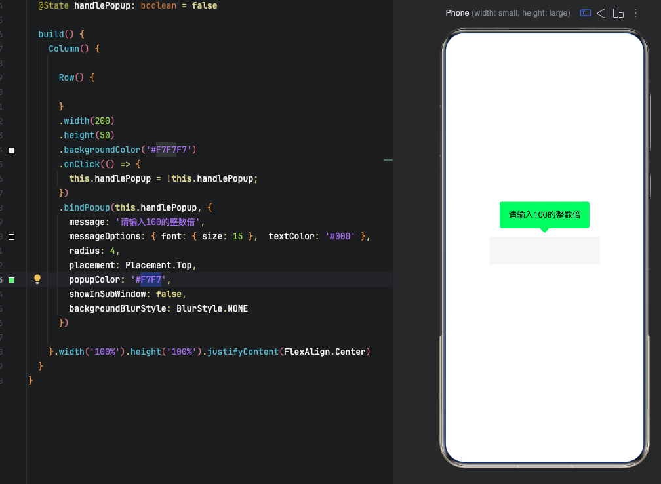Open the multi-device preview icon

(x=618, y=13)
